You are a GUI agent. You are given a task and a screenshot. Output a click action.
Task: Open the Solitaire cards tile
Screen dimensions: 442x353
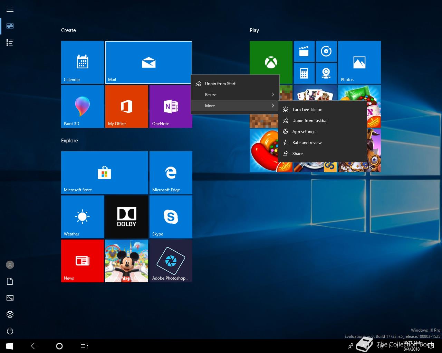point(315,92)
